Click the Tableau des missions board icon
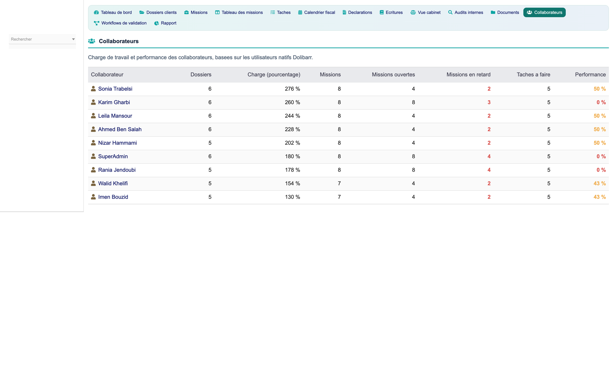This screenshot has height=380, width=614. pyautogui.click(x=217, y=13)
